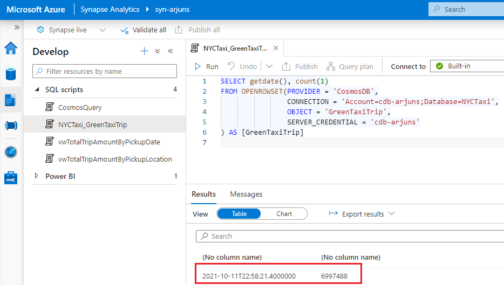Open the Data hub icon

[11, 74]
